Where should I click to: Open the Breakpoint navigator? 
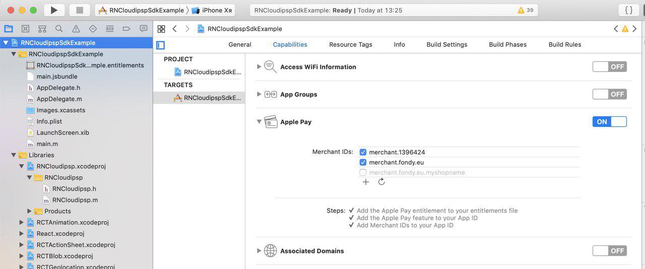click(126, 29)
